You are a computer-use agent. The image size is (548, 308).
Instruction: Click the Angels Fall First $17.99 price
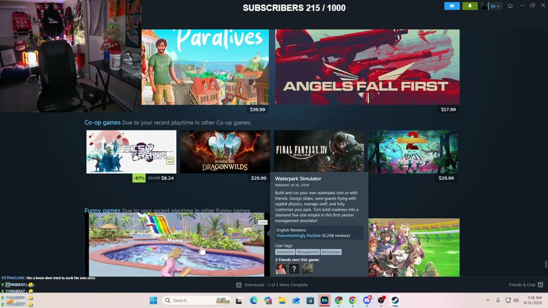coord(448,110)
